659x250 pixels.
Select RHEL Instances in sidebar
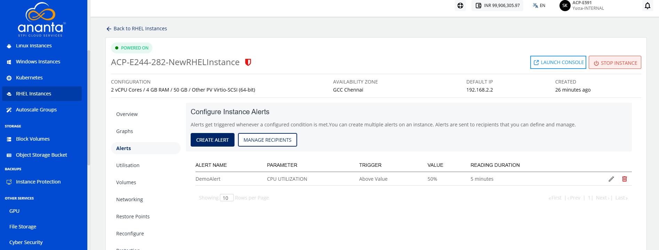tap(42, 94)
